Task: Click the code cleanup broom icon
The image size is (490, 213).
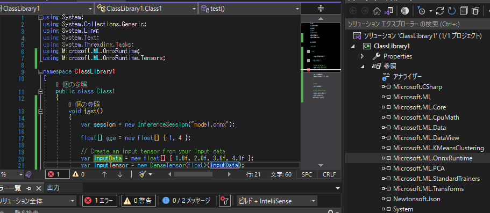Action: pyautogui.click(x=143, y=174)
